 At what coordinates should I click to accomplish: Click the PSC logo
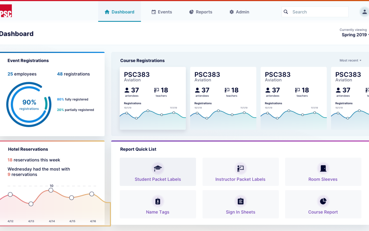pyautogui.click(x=6, y=11)
